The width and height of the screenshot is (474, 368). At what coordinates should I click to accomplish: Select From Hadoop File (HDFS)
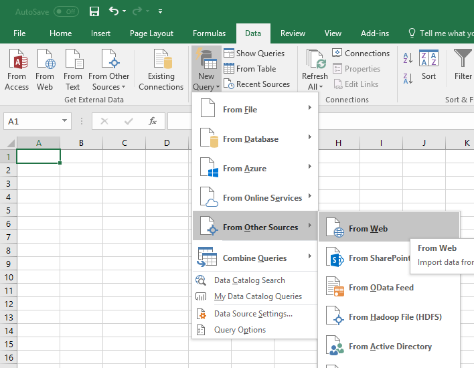389,316
